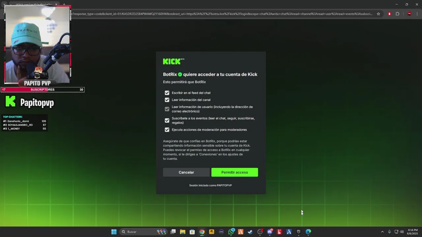Open Discord from taskbar
This screenshot has width=422, height=237.
pos(270,232)
